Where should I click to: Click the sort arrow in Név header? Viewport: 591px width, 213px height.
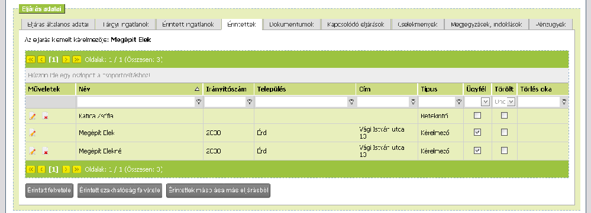point(197,90)
